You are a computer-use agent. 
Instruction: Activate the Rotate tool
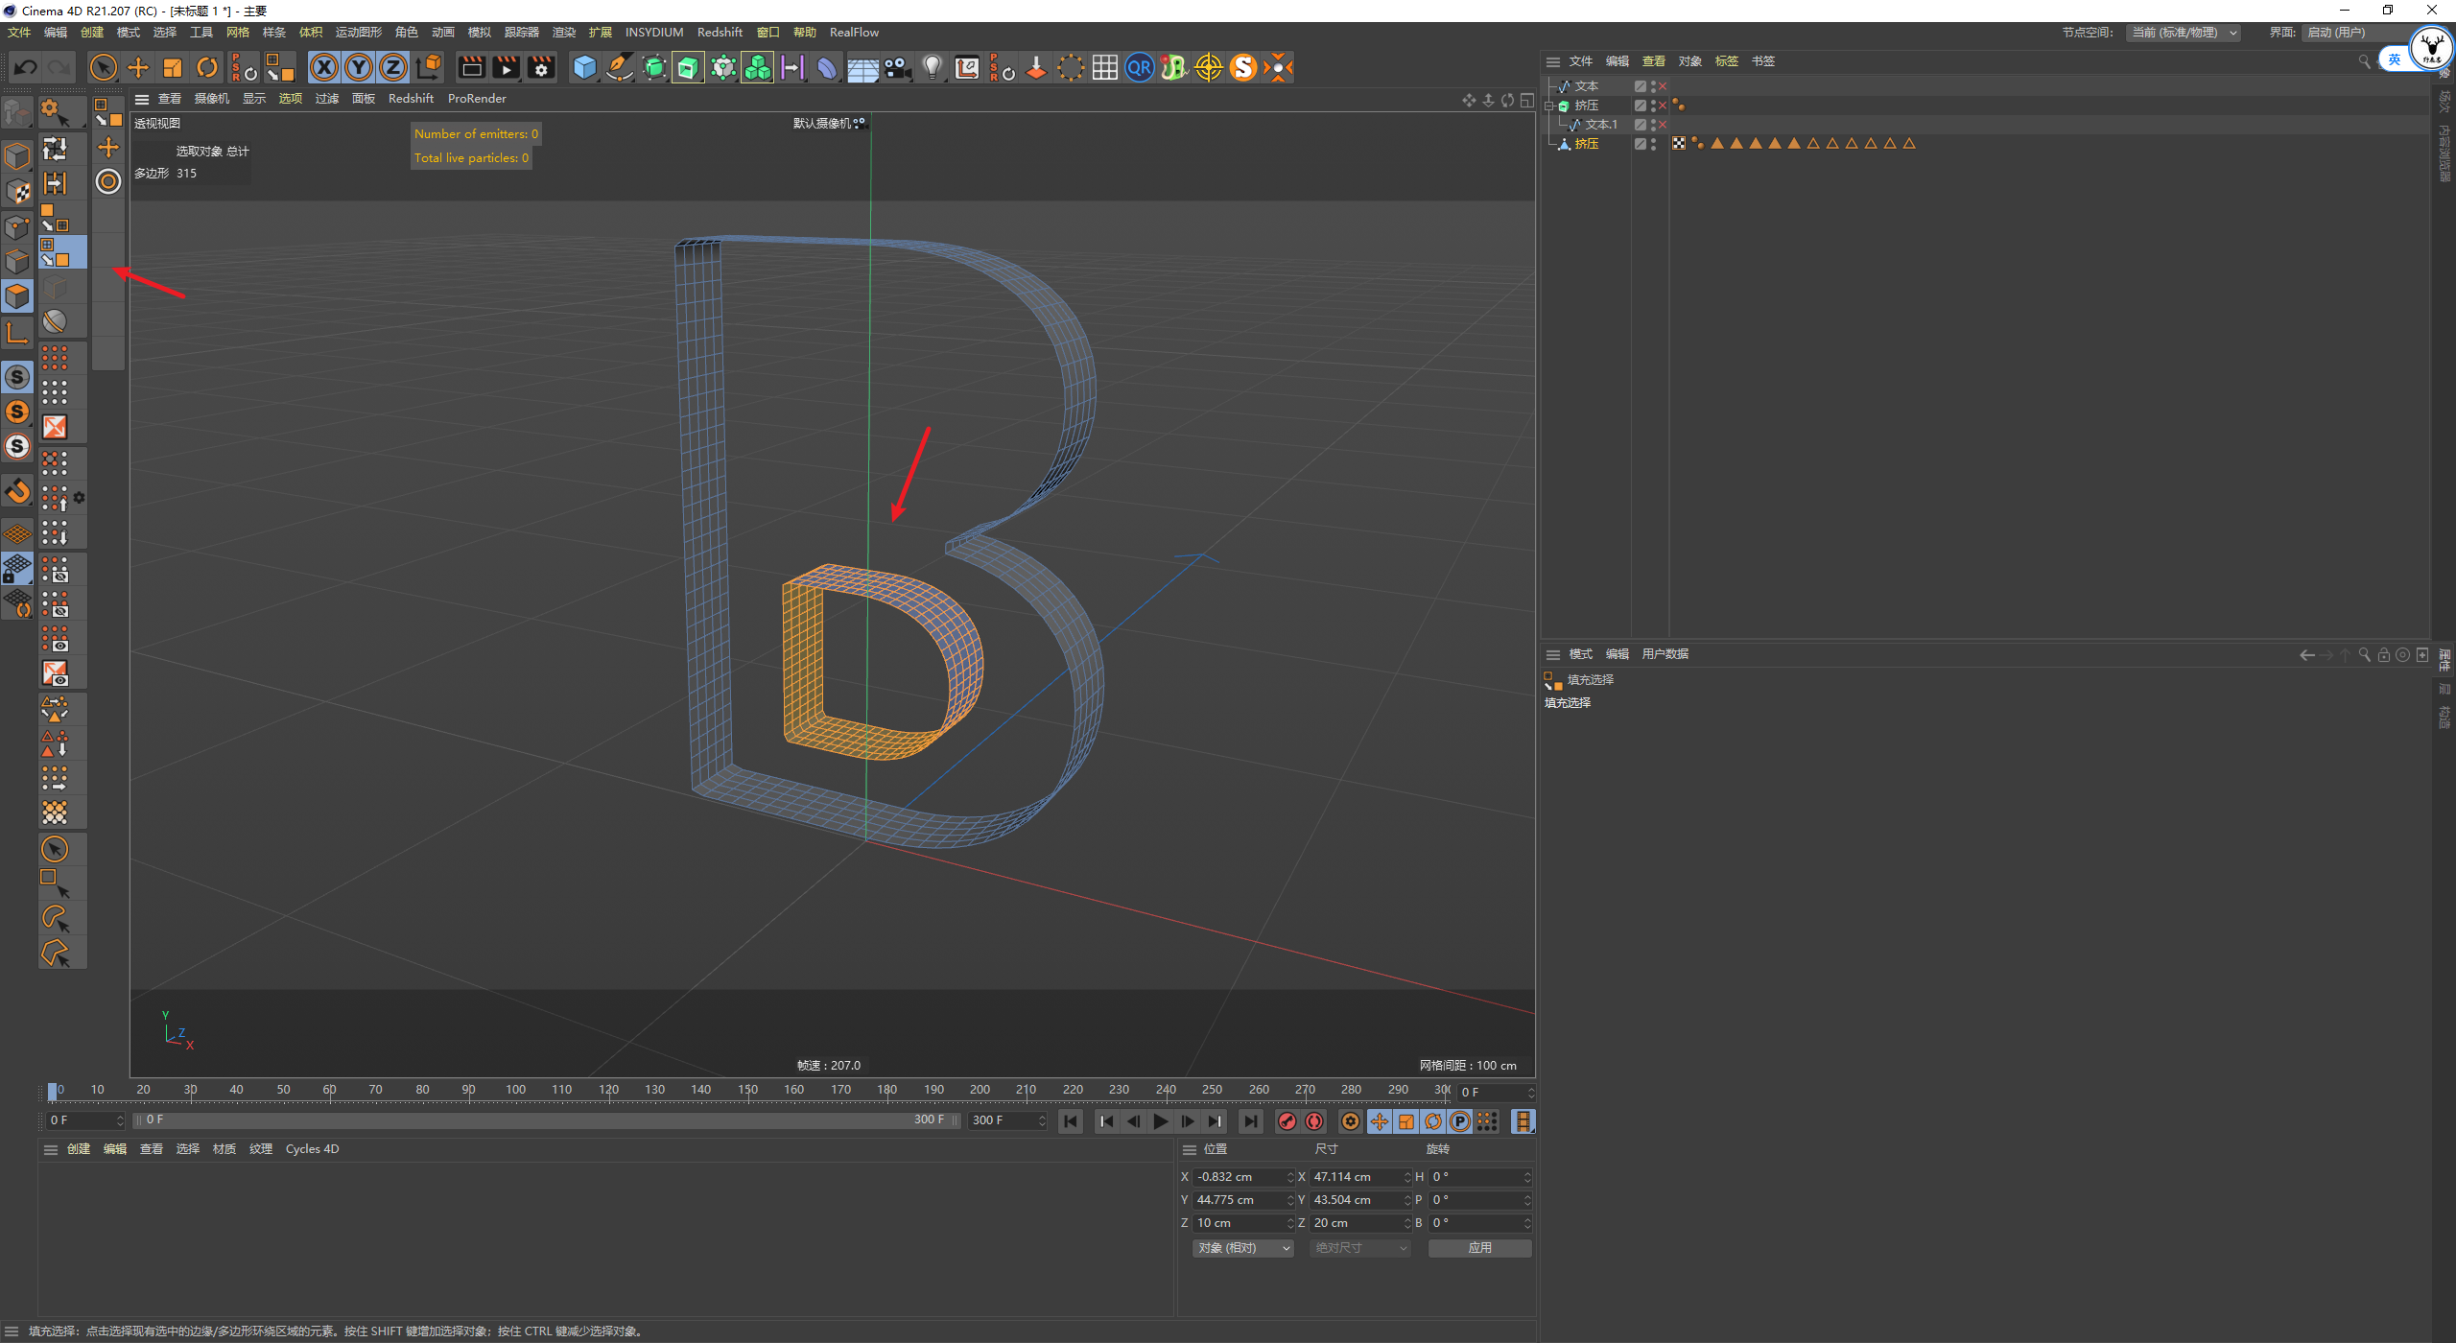(207, 67)
